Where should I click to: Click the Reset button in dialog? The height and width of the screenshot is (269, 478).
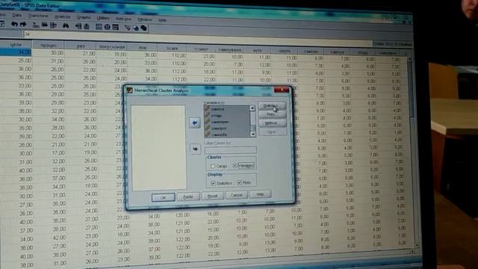click(212, 196)
